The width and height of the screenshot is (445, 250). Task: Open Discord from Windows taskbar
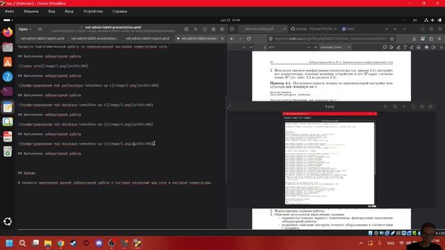tap(99, 243)
